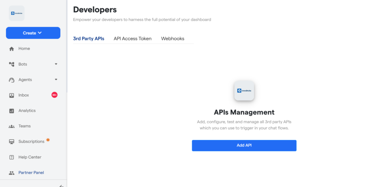The image size is (379, 187).
Task: Click the Home house icon in sidebar
Action: point(11,49)
